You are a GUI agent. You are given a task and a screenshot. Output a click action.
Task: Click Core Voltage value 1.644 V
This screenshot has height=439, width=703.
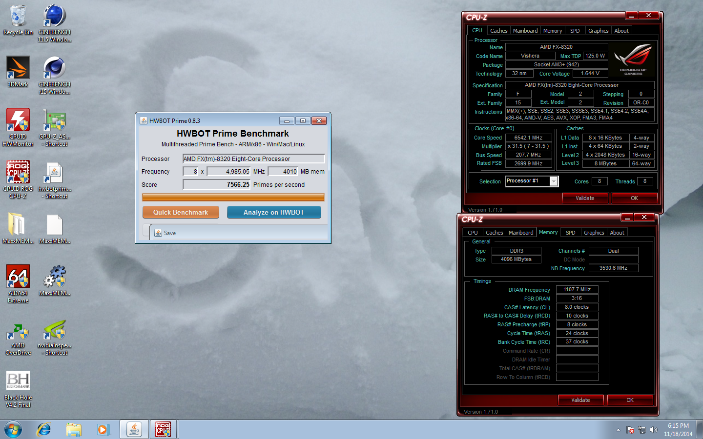pos(590,73)
